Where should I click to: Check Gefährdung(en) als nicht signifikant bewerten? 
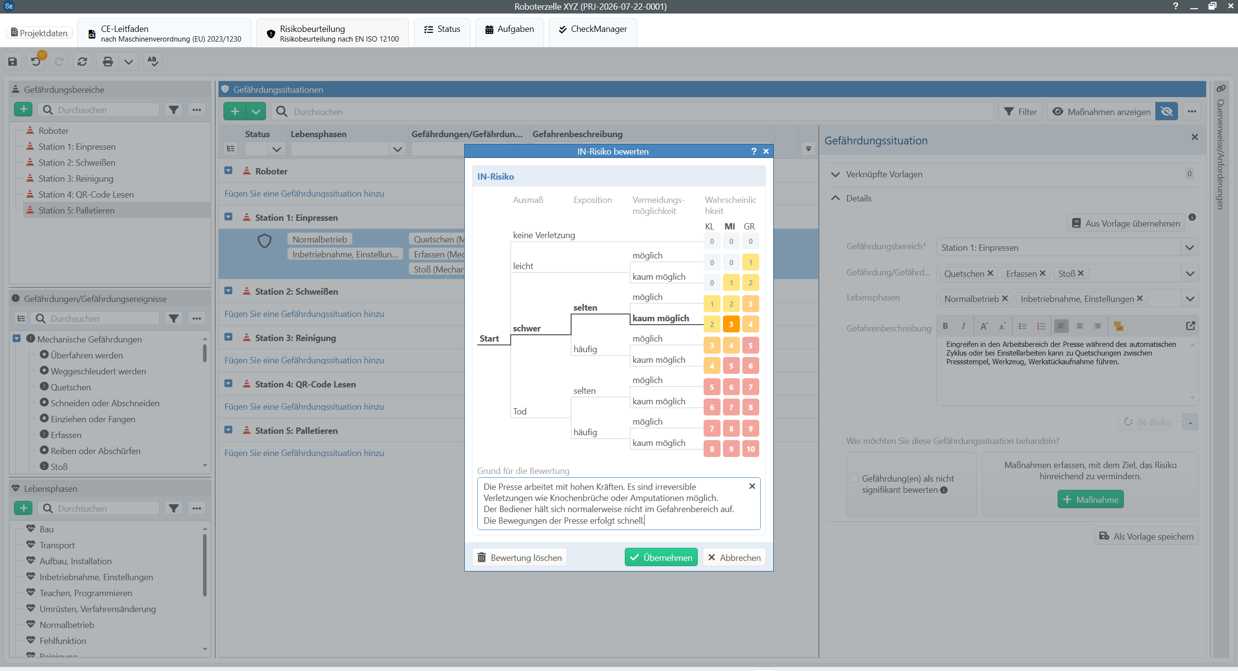tap(854, 478)
